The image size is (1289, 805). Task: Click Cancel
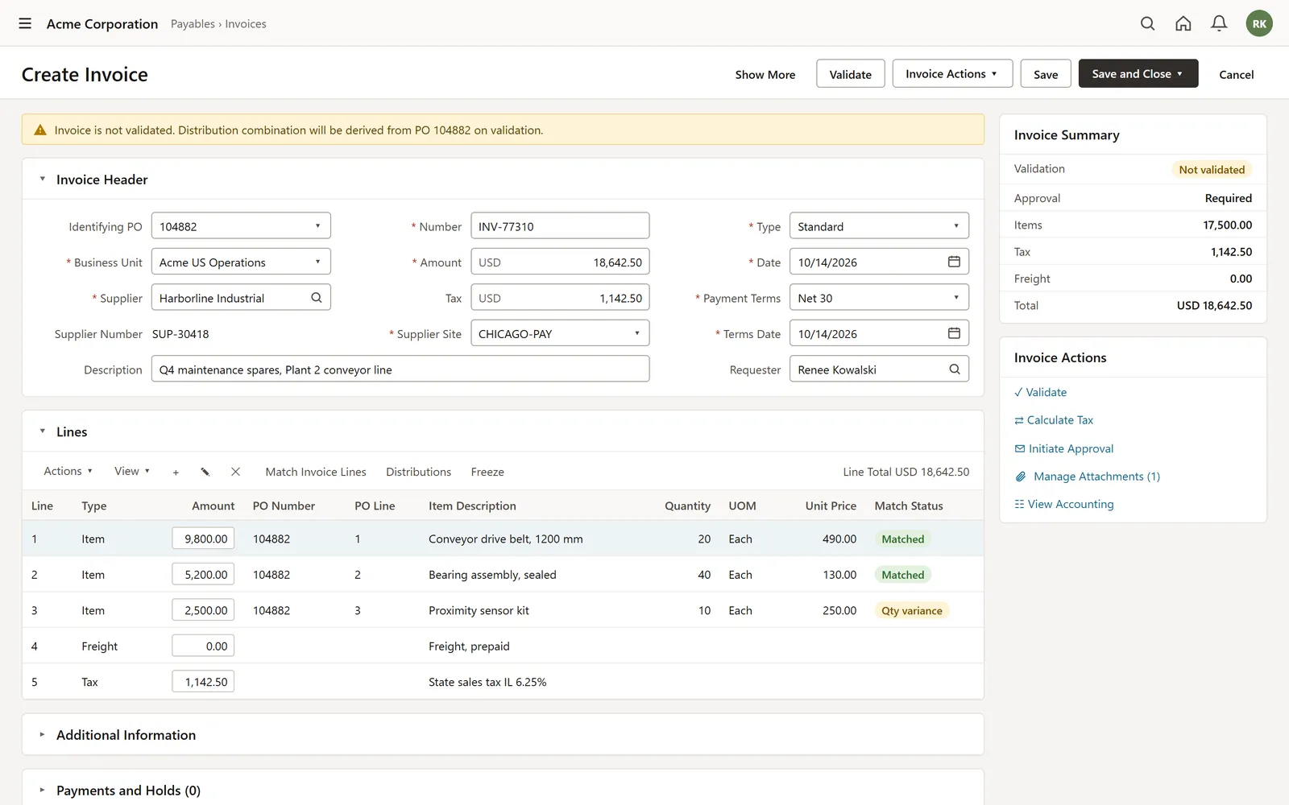point(1236,74)
